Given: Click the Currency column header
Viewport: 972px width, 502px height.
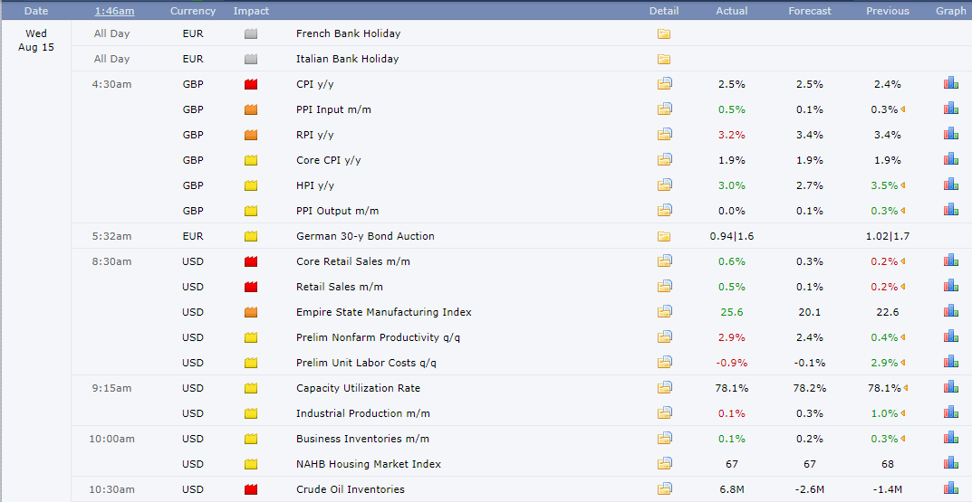Looking at the screenshot, I should [193, 11].
